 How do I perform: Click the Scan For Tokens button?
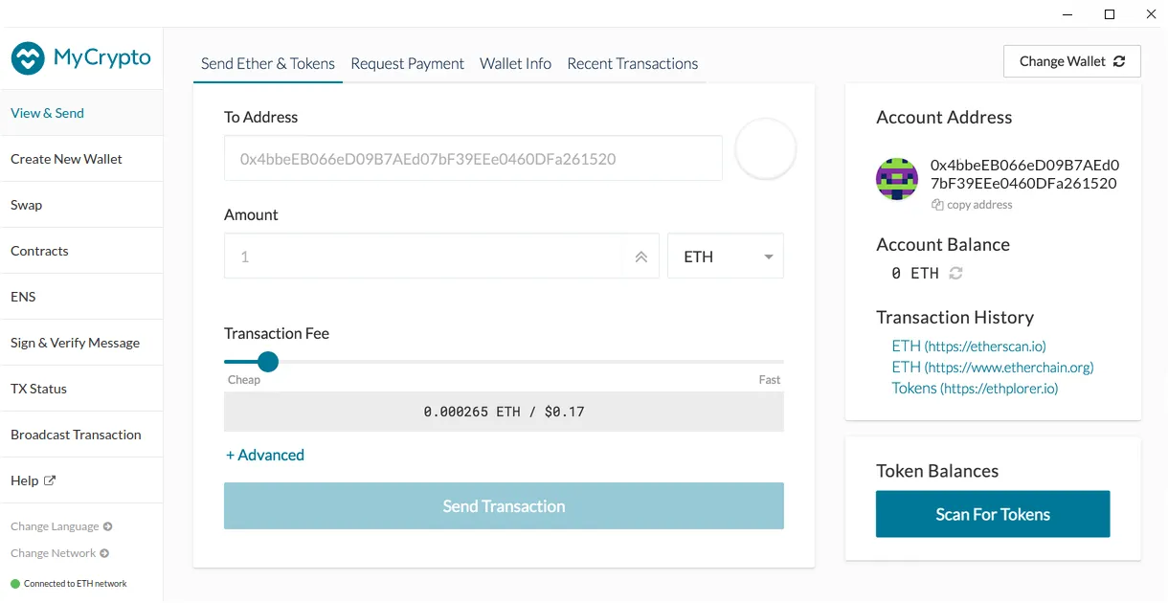[993, 514]
